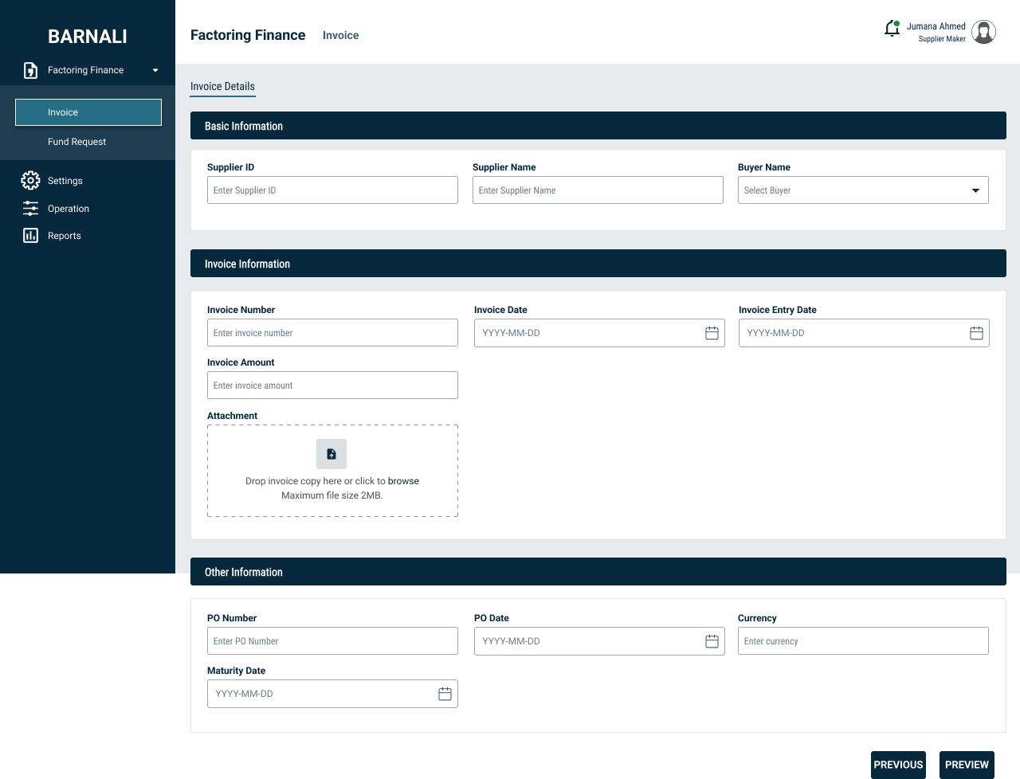
Task: Click the Maximum file size 2MB text
Action: pyautogui.click(x=332, y=495)
